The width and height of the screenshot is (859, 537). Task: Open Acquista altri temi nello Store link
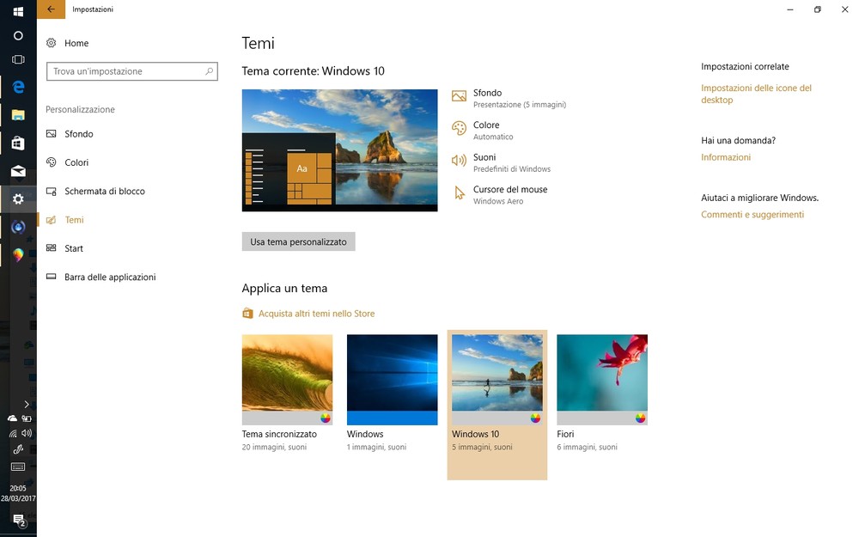tap(317, 314)
